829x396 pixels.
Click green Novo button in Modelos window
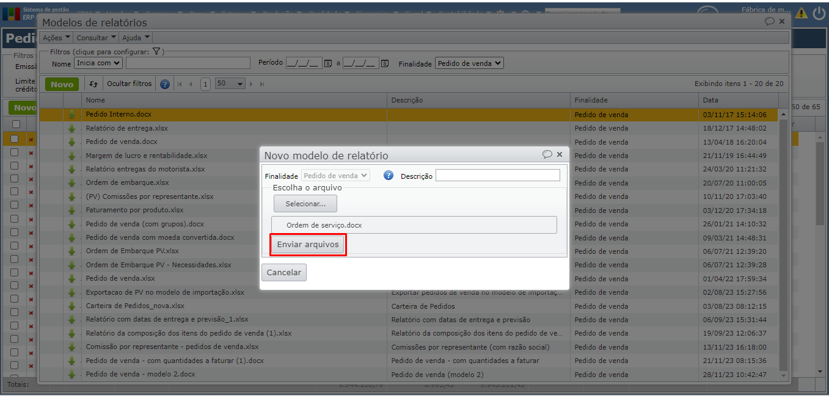coord(62,84)
